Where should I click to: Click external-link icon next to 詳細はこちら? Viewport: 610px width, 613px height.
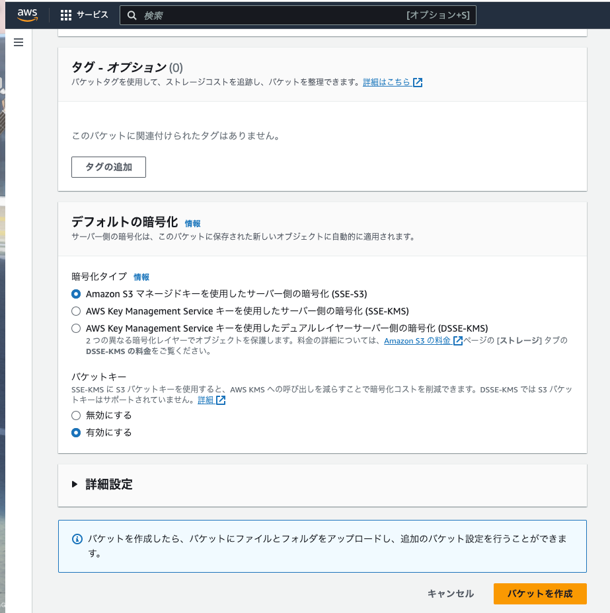coord(418,82)
